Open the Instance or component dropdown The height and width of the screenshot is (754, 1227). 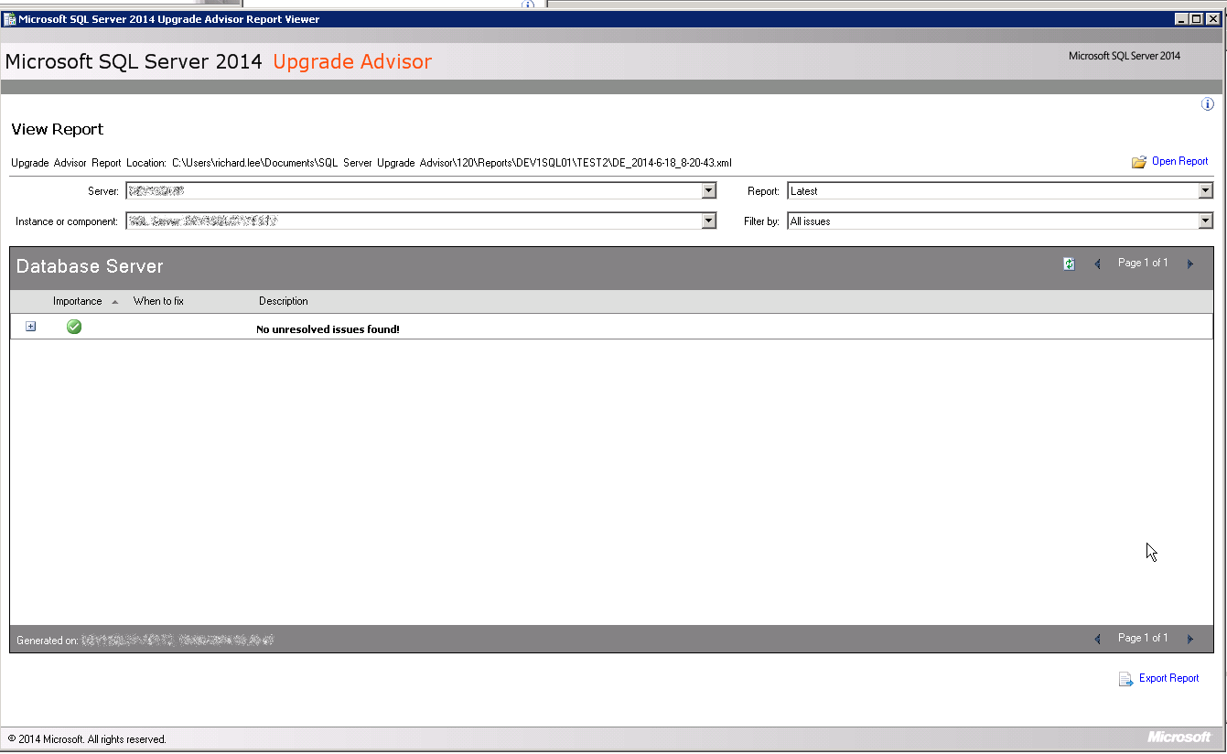tap(709, 221)
